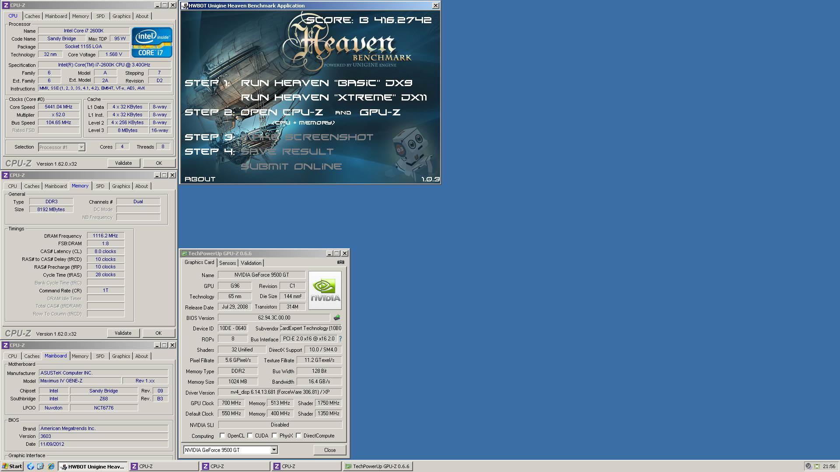Click the Bus Interface question mark icon
This screenshot has width=840, height=472.
[x=340, y=339]
